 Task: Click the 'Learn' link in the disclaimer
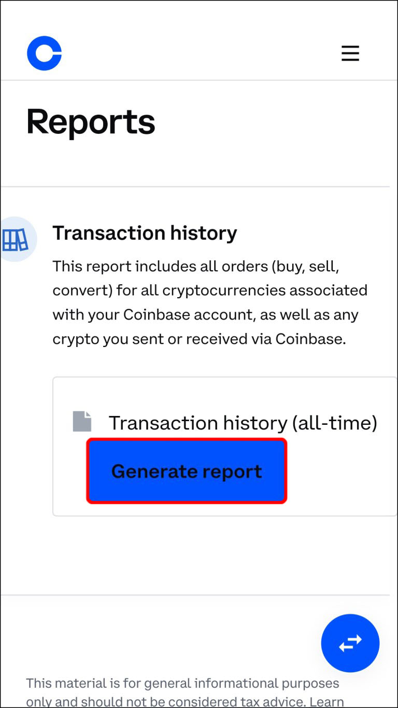pos(326,702)
